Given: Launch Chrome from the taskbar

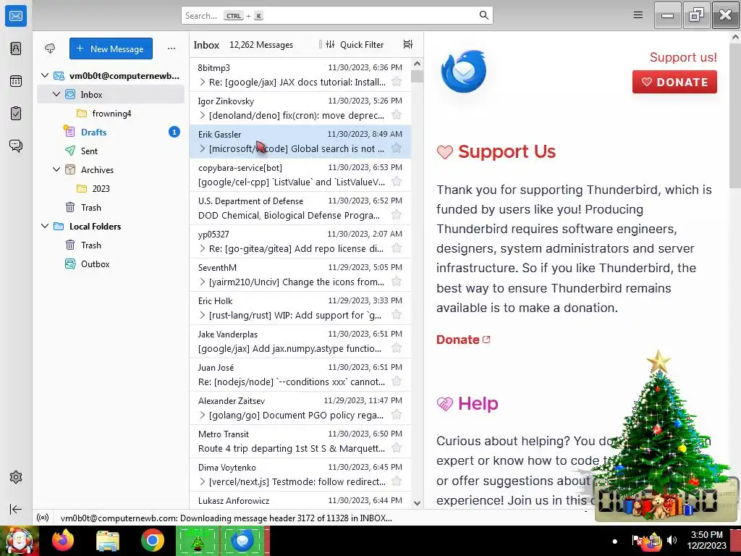Looking at the screenshot, I should (x=152, y=541).
